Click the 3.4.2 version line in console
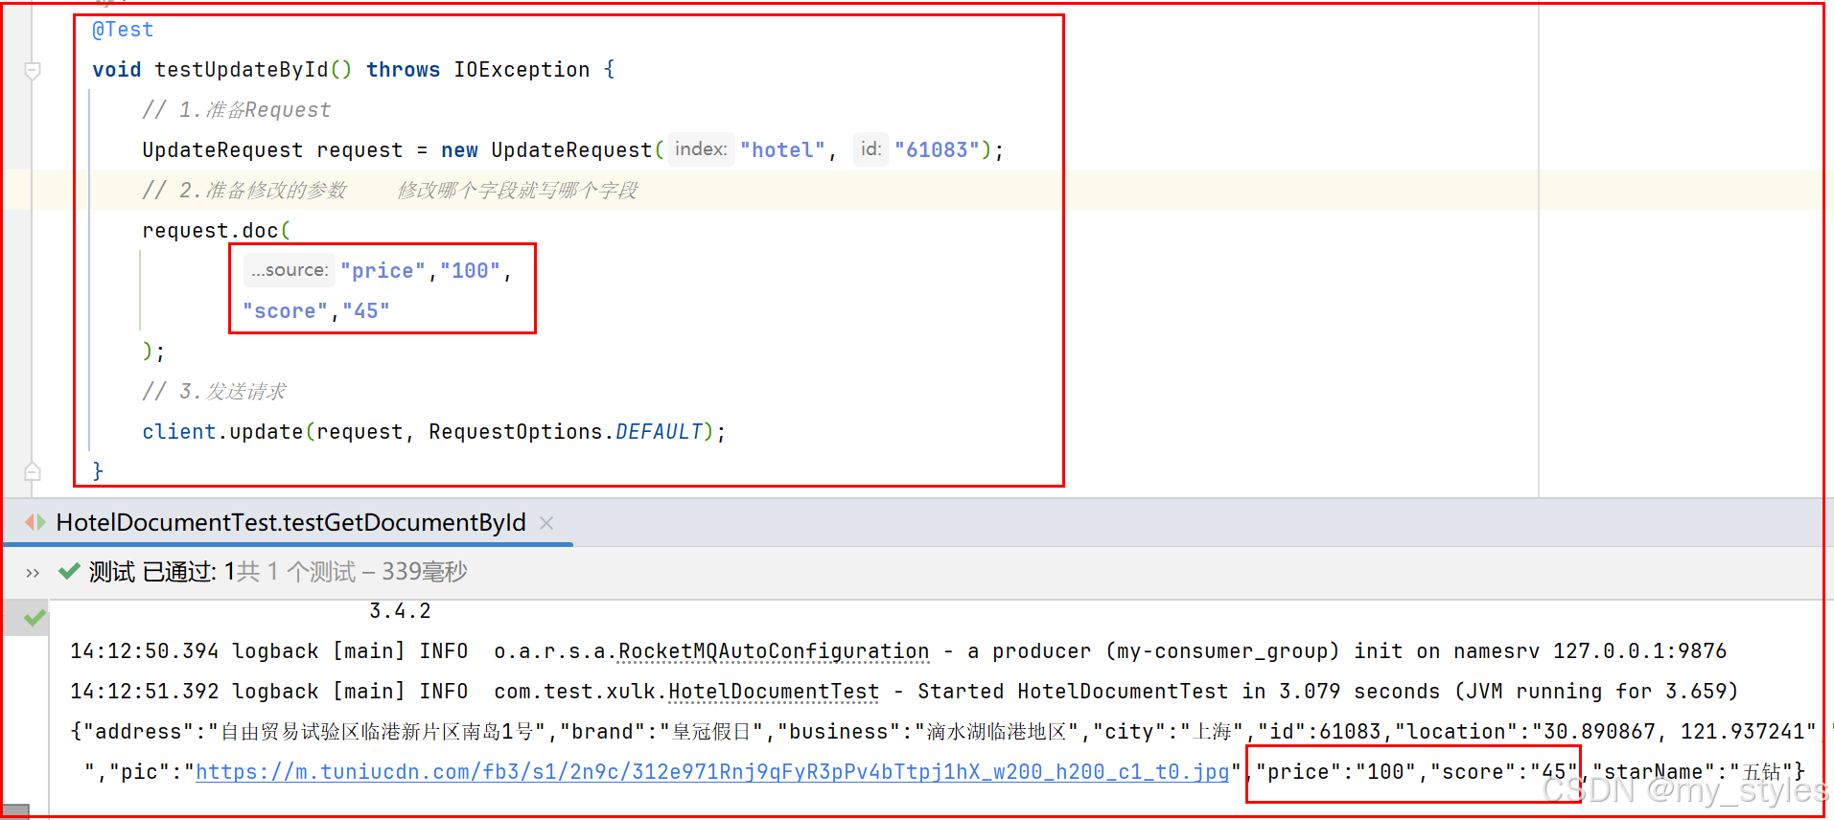The image size is (1834, 820). click(x=400, y=611)
